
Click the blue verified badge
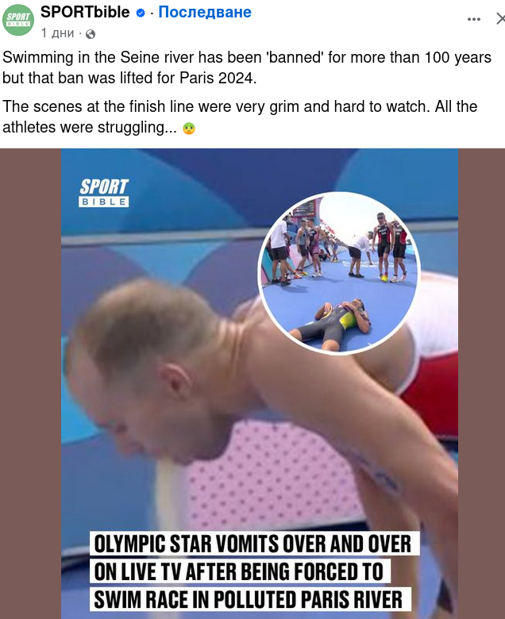coord(141,13)
